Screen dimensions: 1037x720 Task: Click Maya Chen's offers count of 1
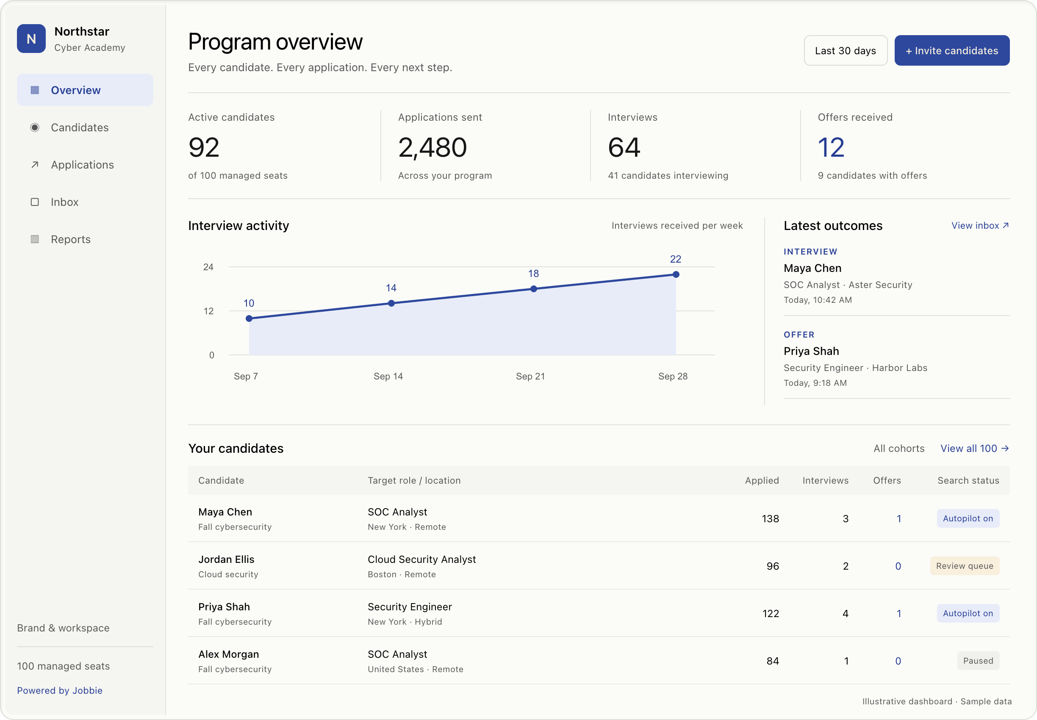(x=899, y=519)
